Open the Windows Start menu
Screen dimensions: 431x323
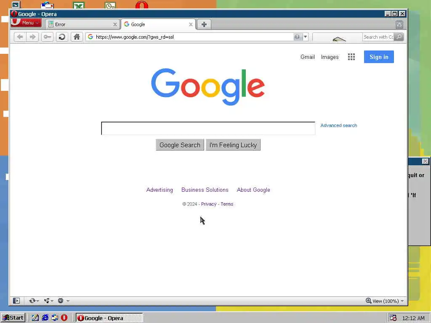[x=13, y=318]
